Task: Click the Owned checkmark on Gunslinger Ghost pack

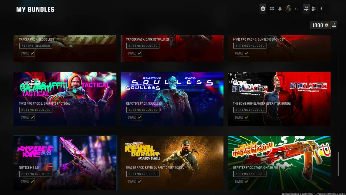Action: 247,53
